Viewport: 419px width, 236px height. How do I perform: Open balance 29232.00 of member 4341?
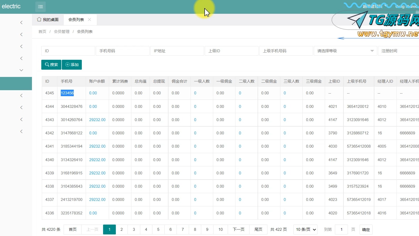tap(97, 146)
